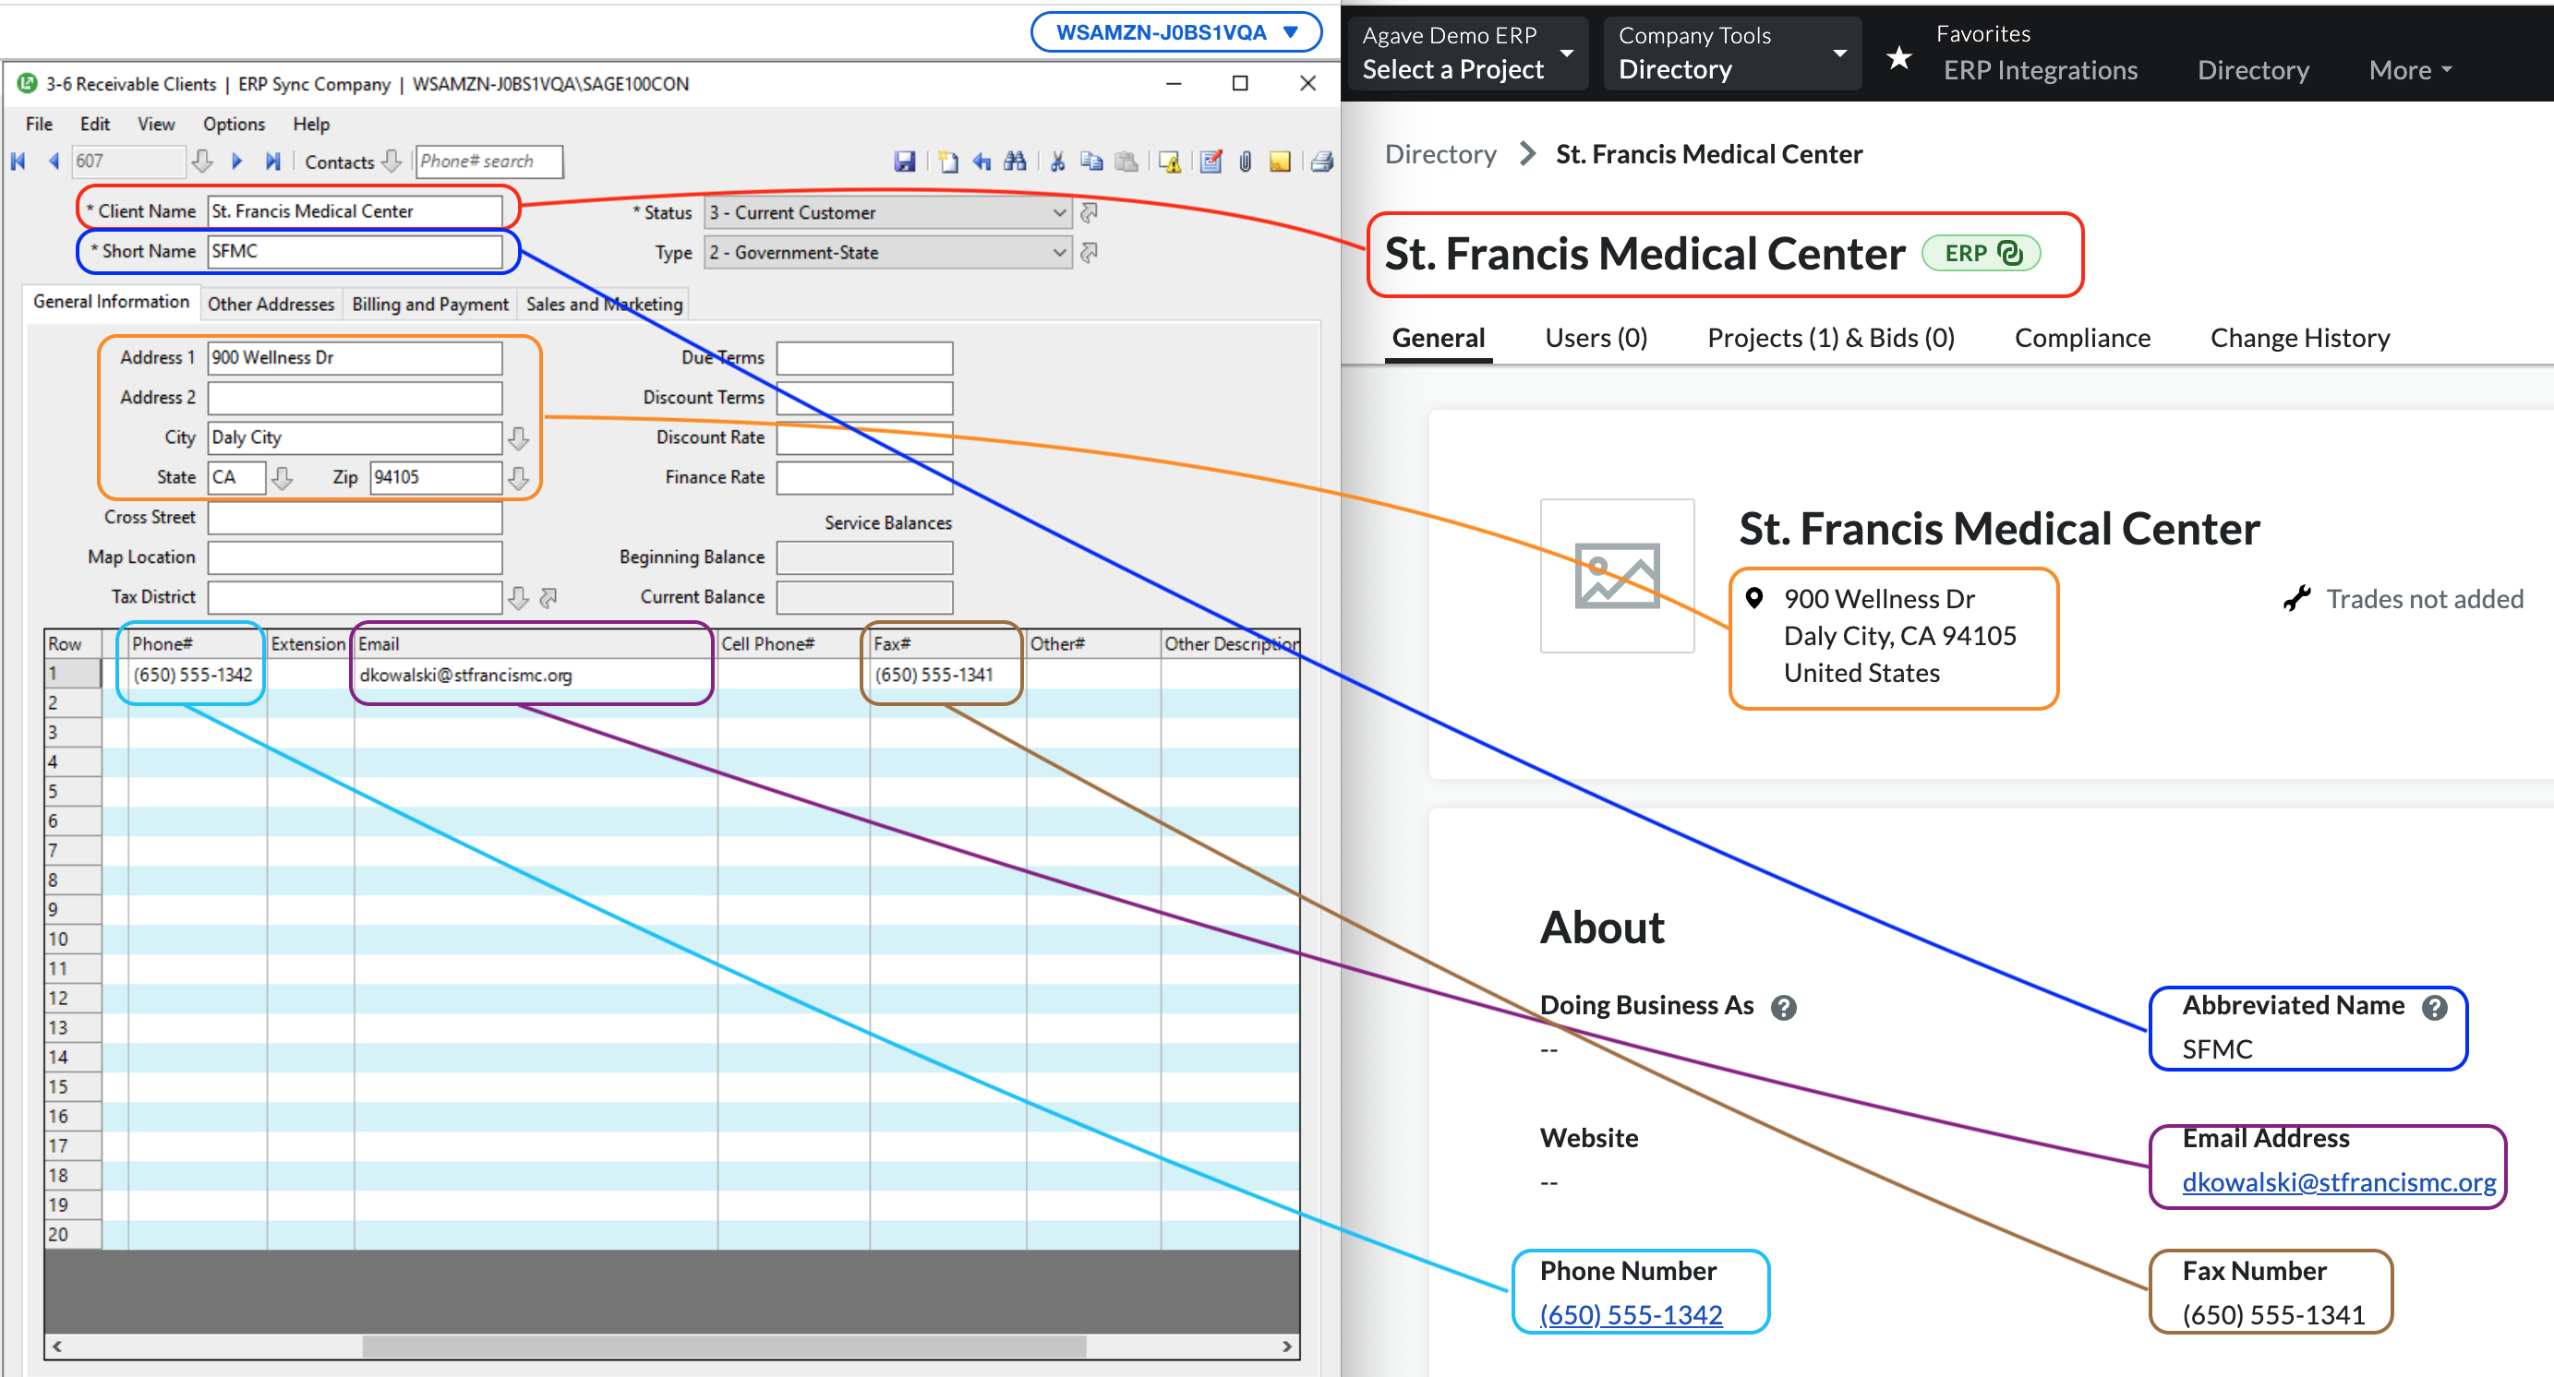
Task: Open the Select a Project dropdown
Action: pos(1470,54)
